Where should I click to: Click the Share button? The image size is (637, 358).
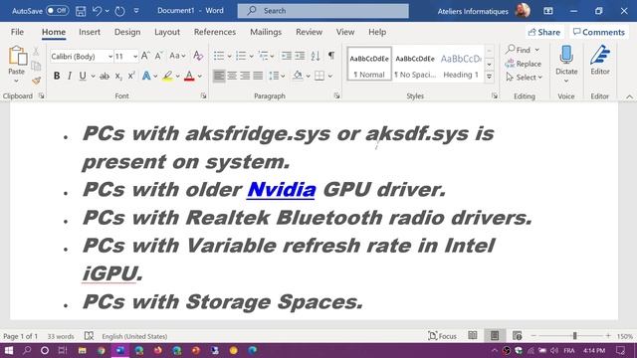[544, 32]
